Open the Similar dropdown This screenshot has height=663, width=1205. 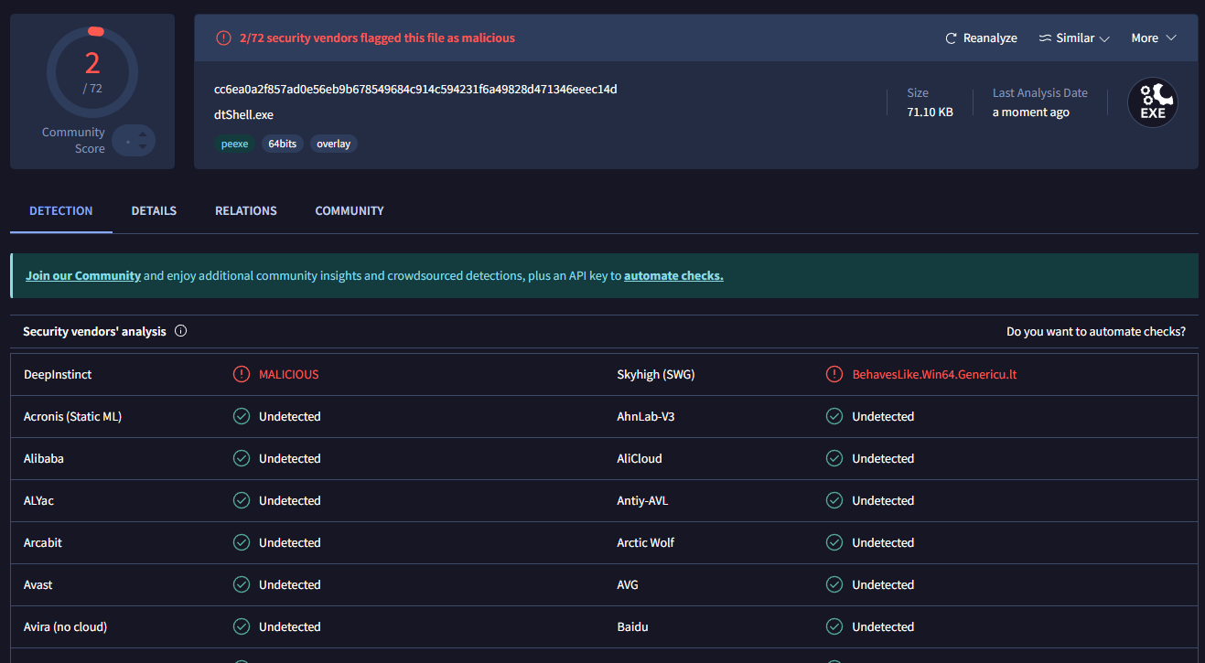[x=1074, y=38]
